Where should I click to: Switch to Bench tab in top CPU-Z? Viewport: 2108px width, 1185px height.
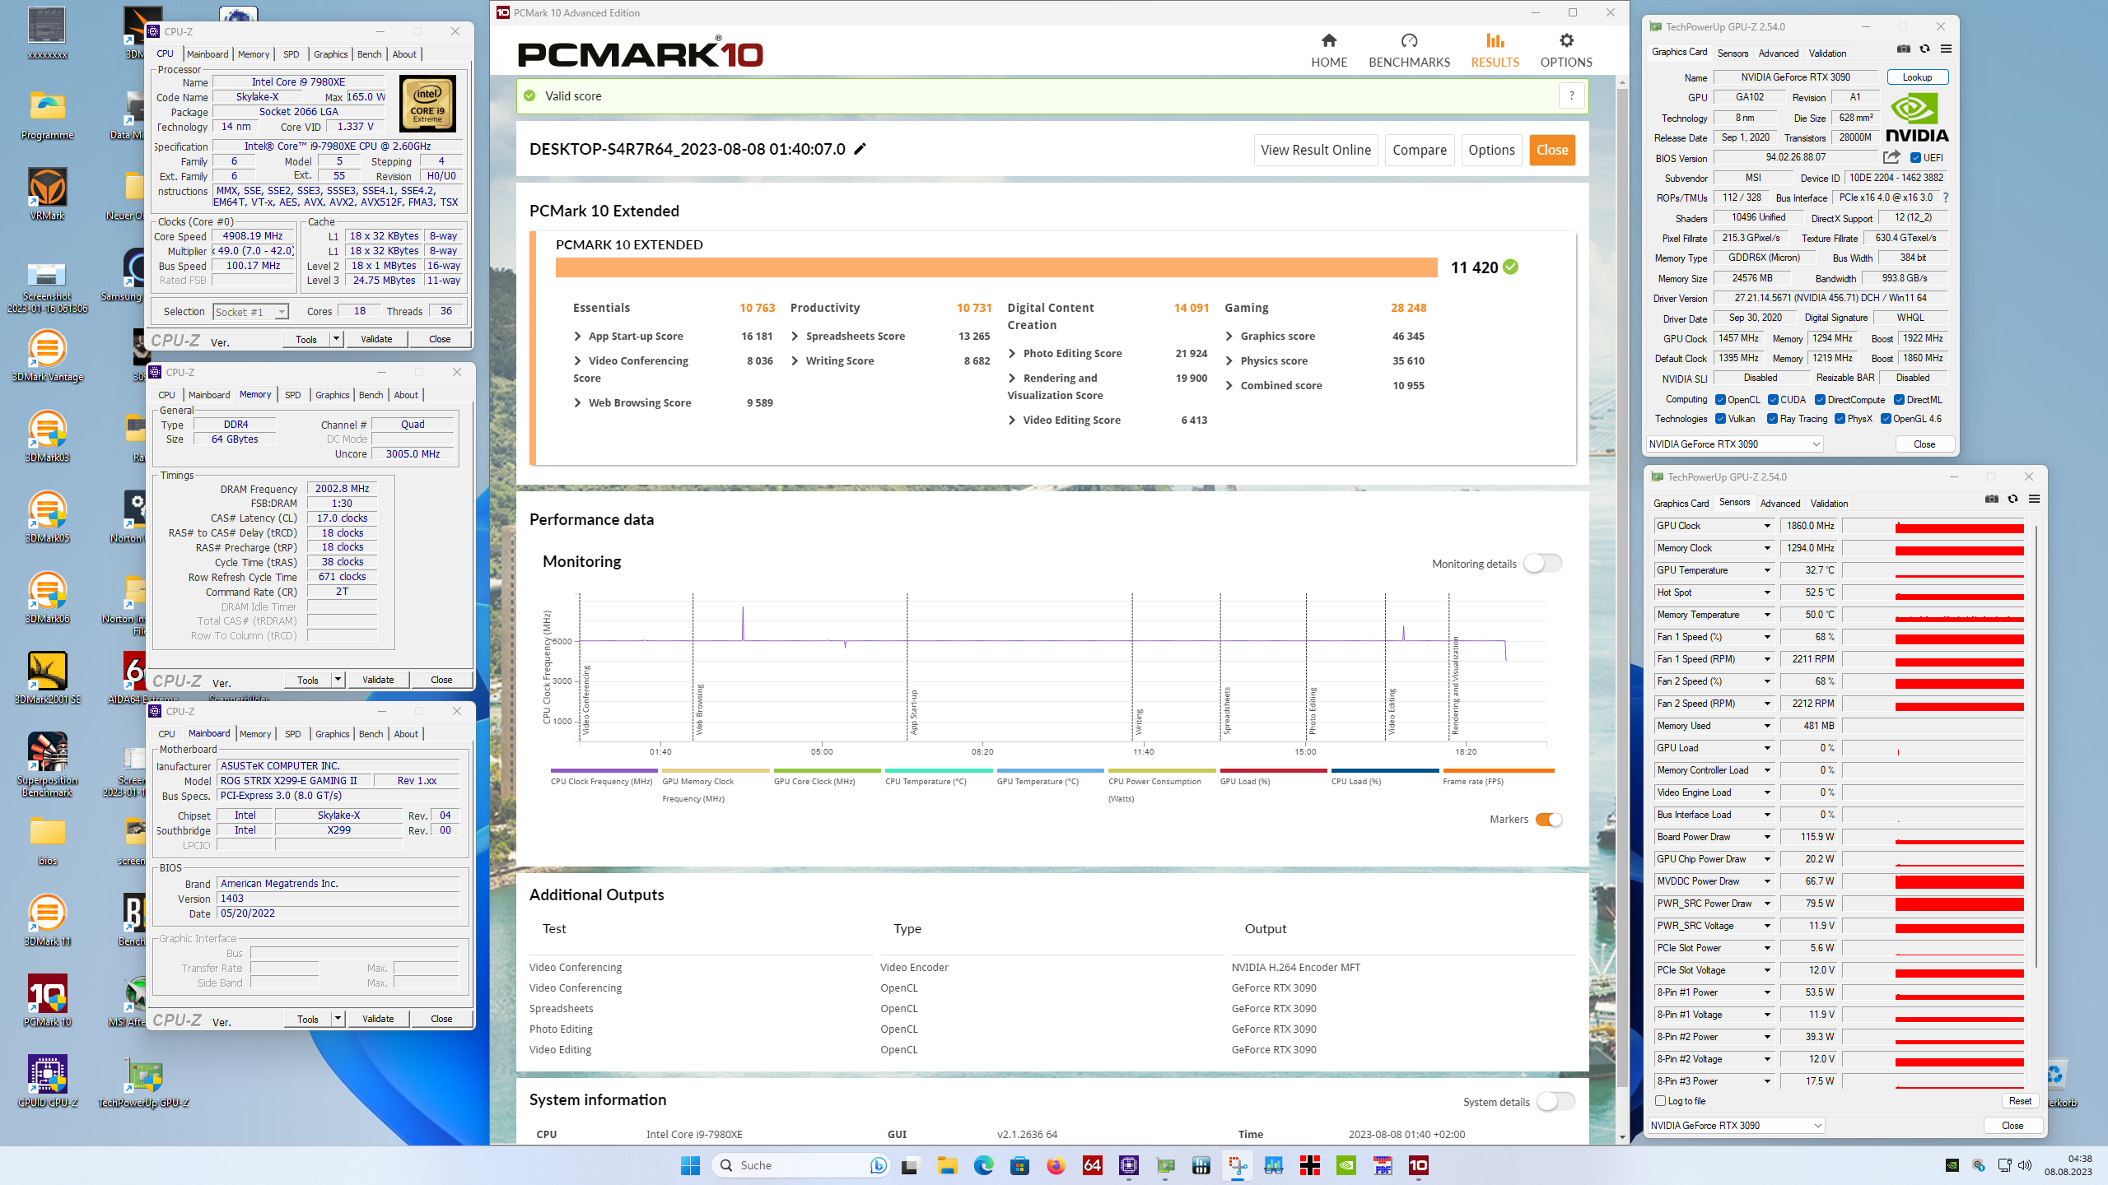[x=369, y=54]
